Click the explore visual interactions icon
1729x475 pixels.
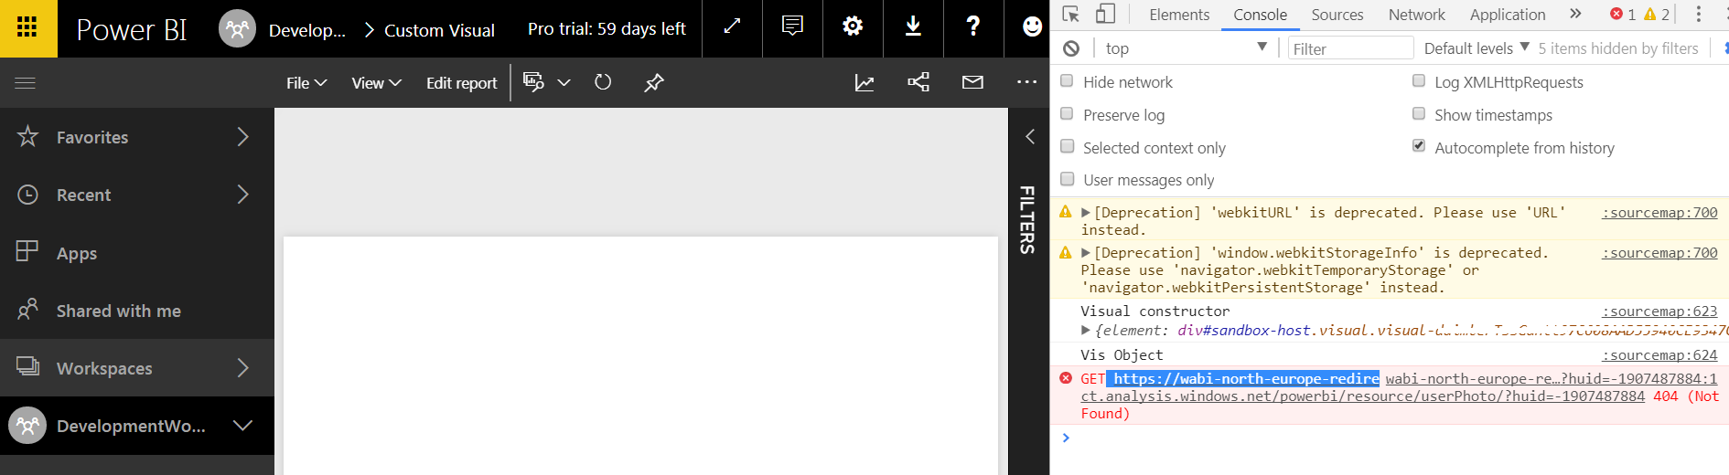coord(533,82)
